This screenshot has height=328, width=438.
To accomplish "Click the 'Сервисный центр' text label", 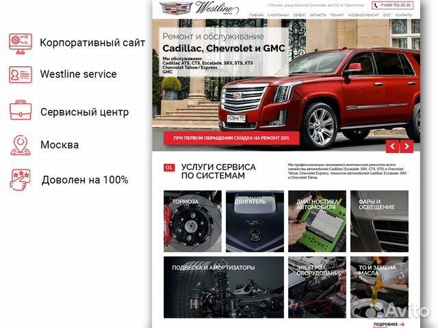I will click(84, 112).
